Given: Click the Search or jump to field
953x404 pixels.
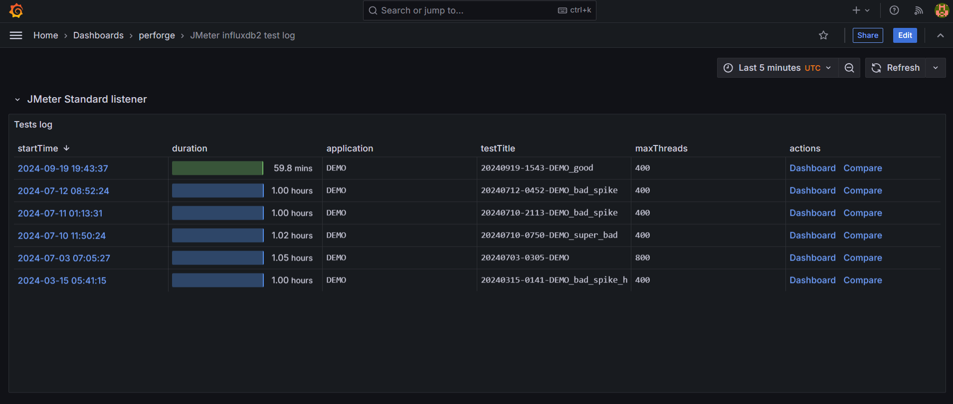Looking at the screenshot, I should point(479,10).
